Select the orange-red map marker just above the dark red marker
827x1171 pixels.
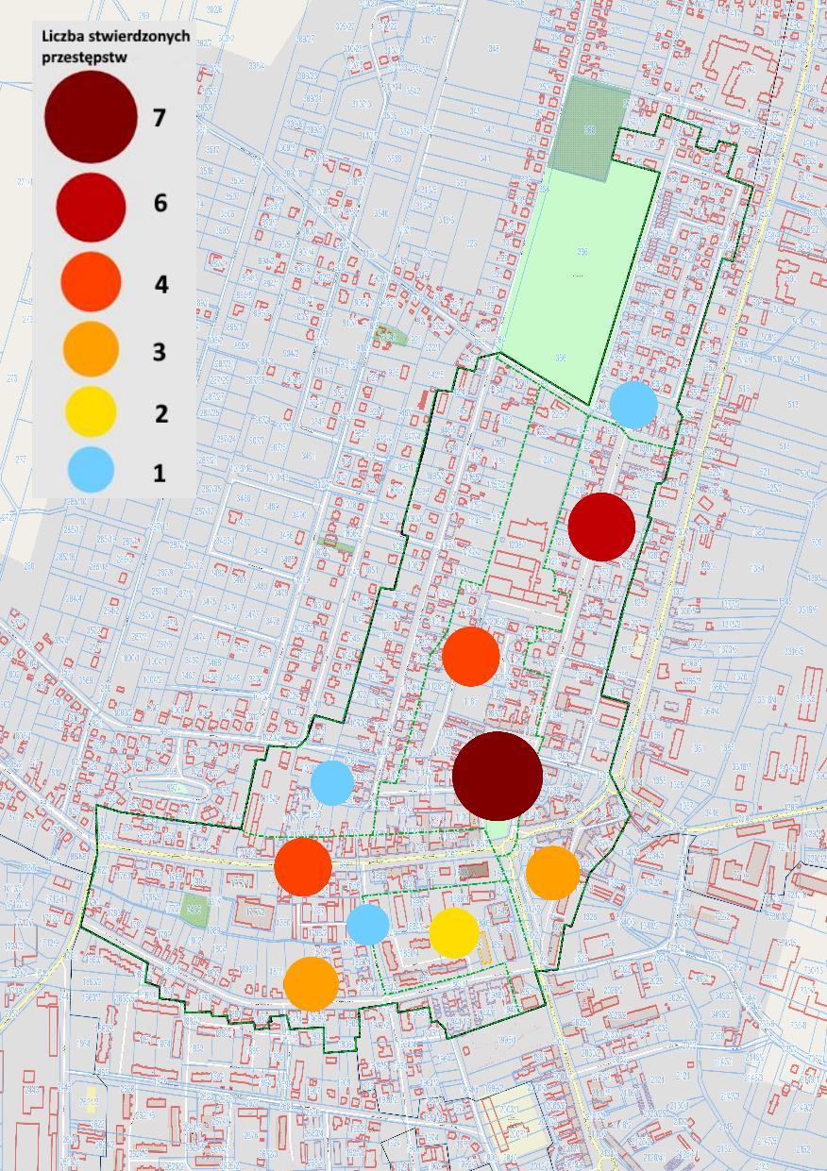pos(470,656)
